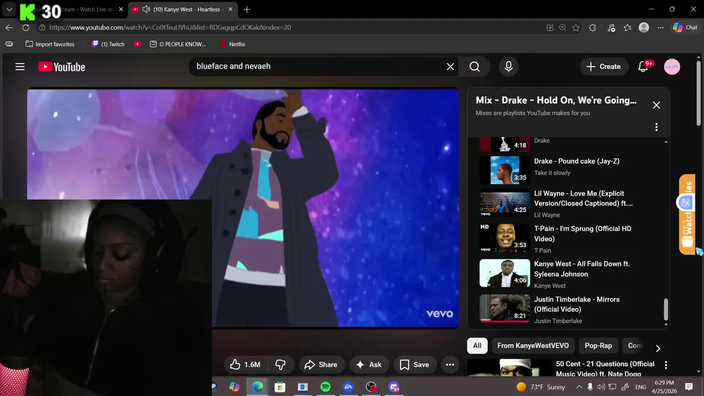704x396 pixels.
Task: Toggle the vertical tabs icon in favorites bar
Action: click(9, 44)
